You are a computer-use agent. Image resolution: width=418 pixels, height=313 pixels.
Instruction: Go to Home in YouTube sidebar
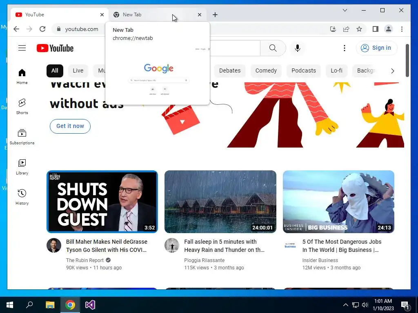tap(22, 77)
